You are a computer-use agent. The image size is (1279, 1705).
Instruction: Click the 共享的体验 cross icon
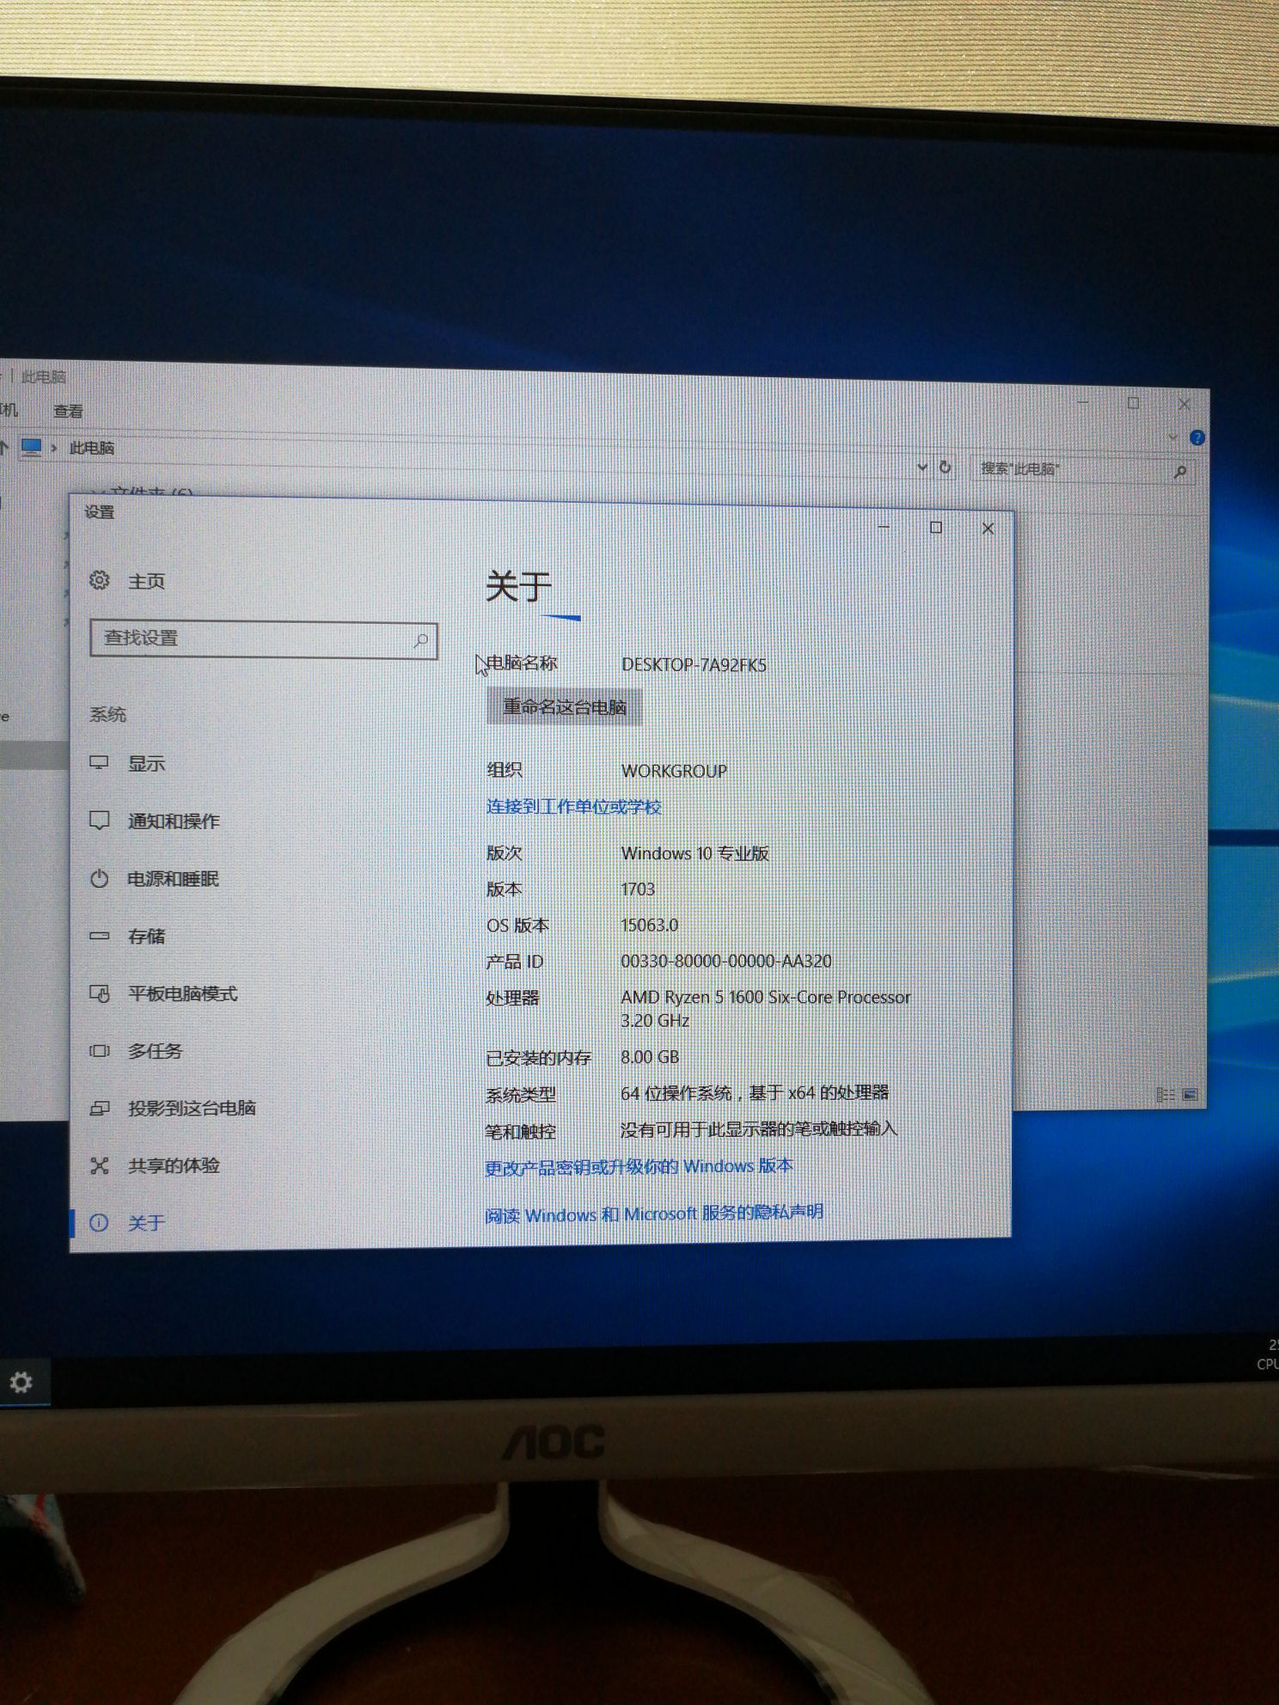(x=100, y=1165)
